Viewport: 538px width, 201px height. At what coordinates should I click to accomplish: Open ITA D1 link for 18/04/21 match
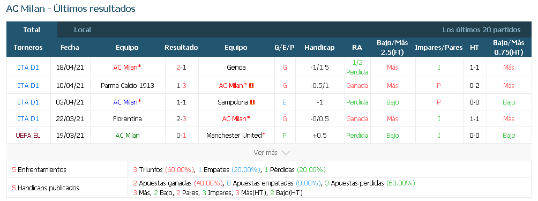[x=28, y=68]
